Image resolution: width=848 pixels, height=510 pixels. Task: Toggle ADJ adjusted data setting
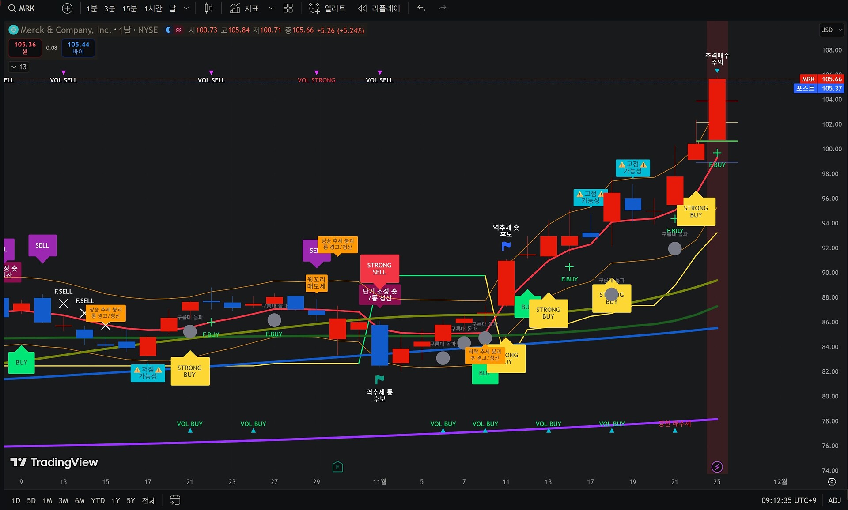click(834, 500)
